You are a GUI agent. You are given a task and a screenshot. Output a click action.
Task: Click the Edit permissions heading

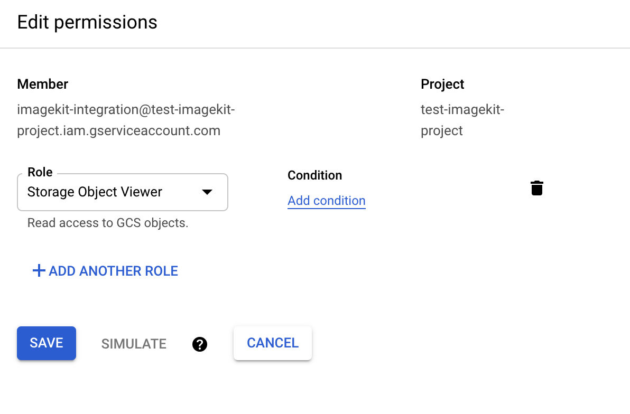[87, 22]
